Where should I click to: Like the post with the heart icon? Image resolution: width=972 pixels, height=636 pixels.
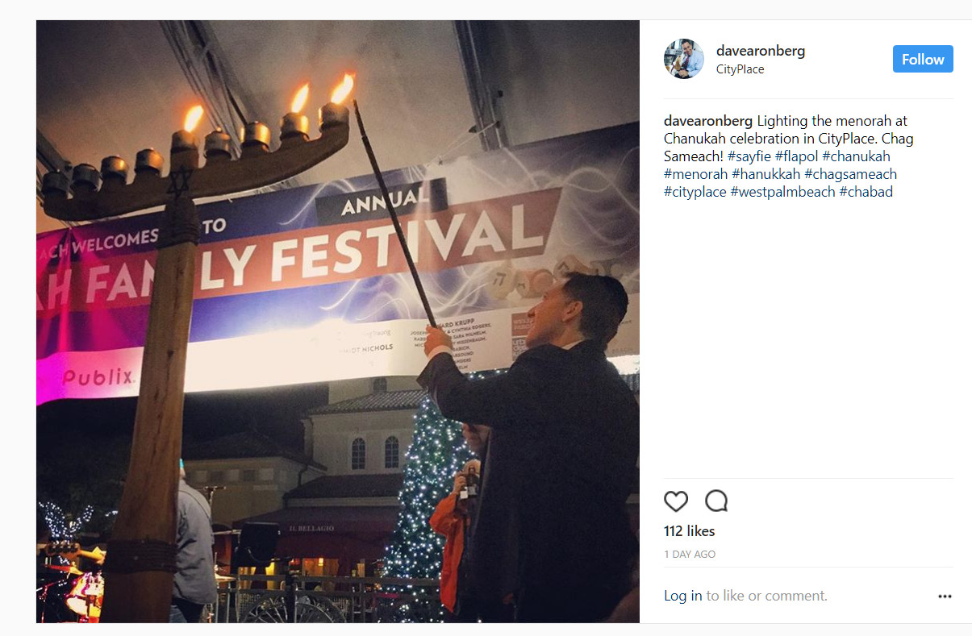tap(676, 501)
